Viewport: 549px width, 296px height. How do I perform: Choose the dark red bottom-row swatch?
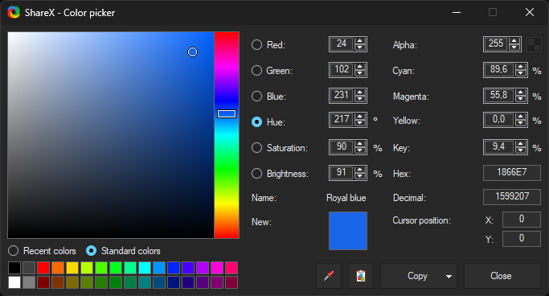pos(43,282)
